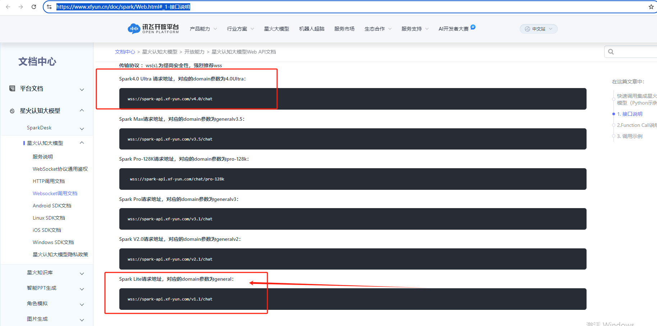
Task: Expand the 星火知识库 sidebar group
Action: point(82,273)
